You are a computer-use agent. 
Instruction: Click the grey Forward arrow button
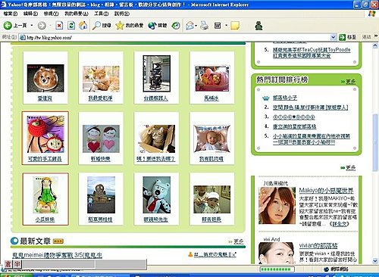[42, 26]
